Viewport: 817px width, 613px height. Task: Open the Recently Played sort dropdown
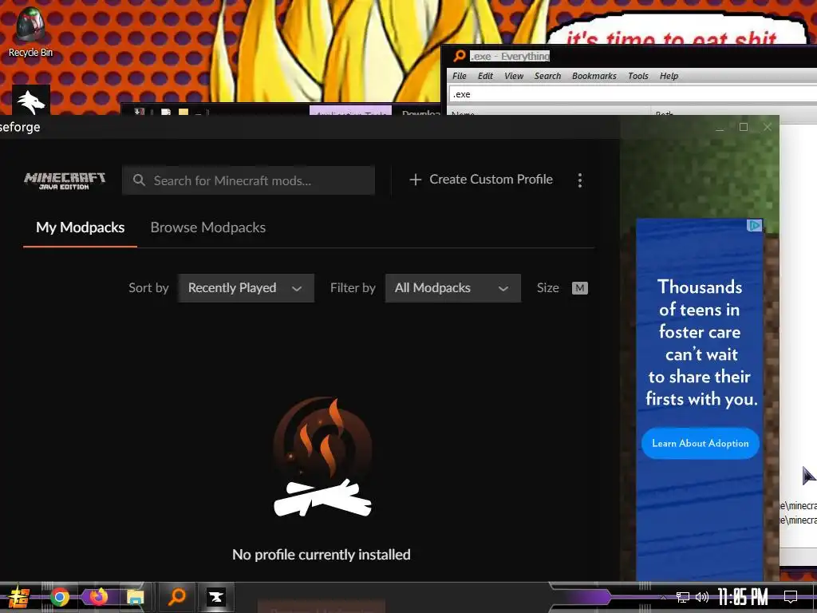pyautogui.click(x=246, y=287)
